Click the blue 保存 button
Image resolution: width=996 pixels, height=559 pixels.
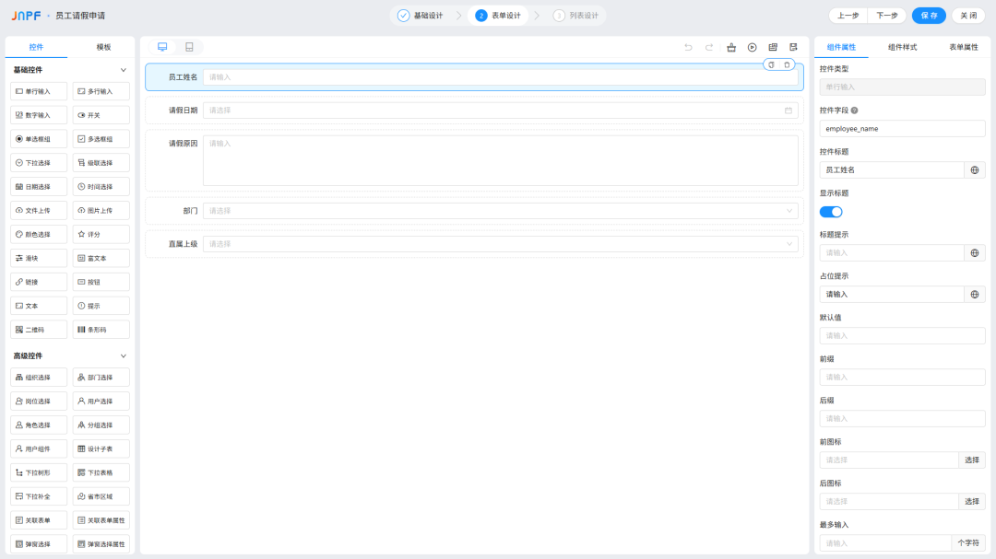929,16
